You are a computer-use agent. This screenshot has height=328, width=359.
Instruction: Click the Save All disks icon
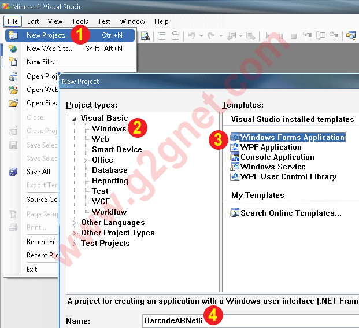click(13, 172)
